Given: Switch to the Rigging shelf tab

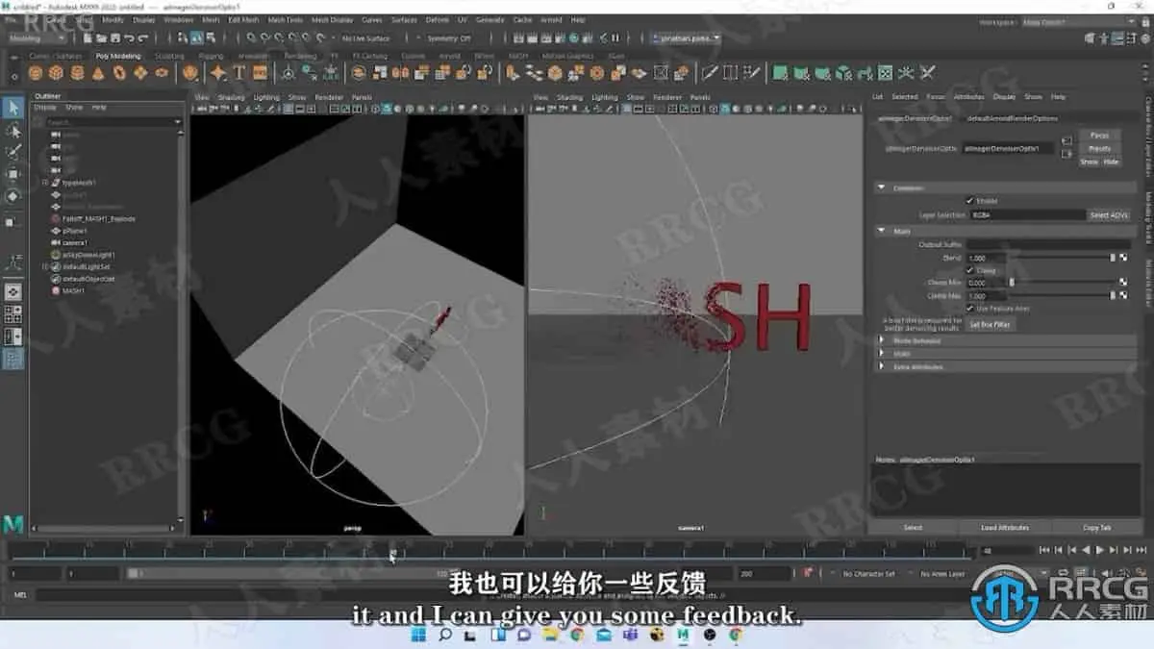Looking at the screenshot, I should pyautogui.click(x=211, y=56).
